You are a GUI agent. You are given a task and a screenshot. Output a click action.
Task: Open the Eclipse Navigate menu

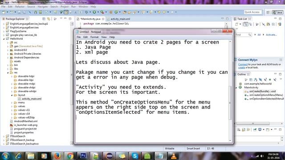pos(43,7)
